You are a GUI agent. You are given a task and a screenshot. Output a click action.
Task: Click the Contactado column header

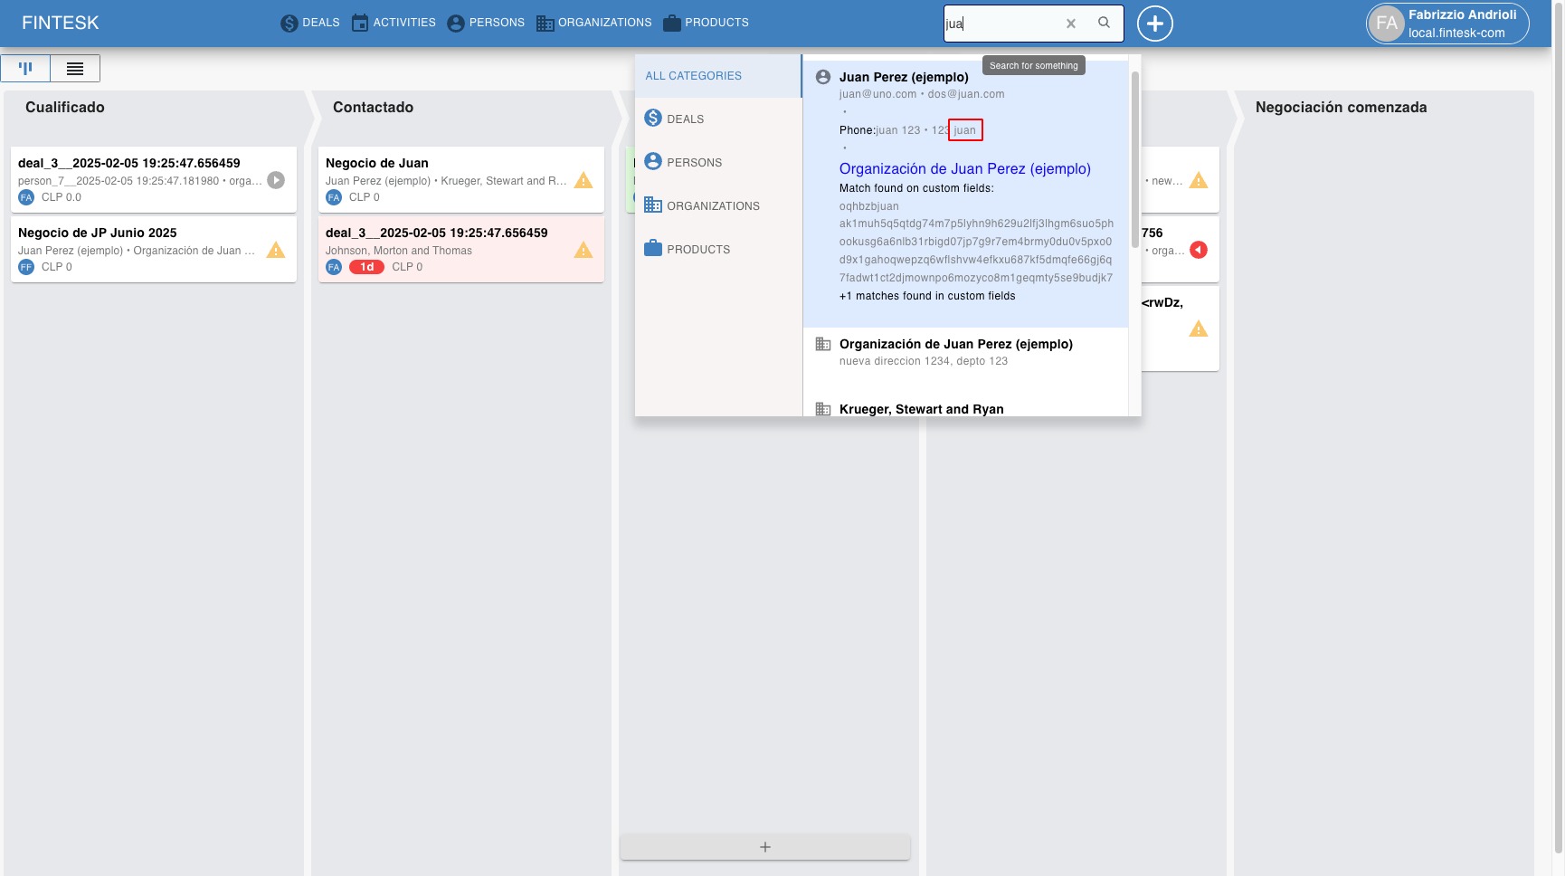[373, 107]
